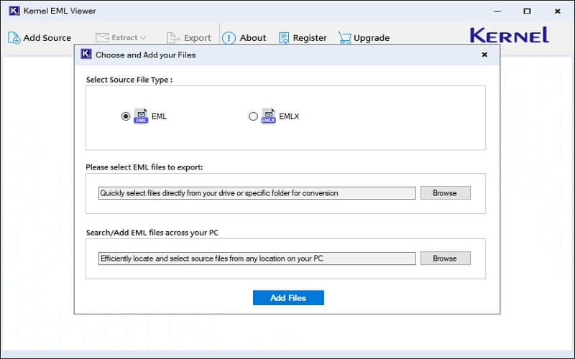Click the Export toolbar icon
The height and width of the screenshot is (359, 575).
[x=172, y=38]
